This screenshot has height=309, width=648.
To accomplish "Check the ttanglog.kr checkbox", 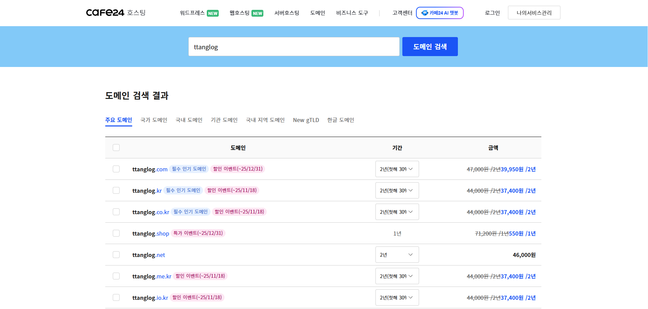I will (x=116, y=190).
